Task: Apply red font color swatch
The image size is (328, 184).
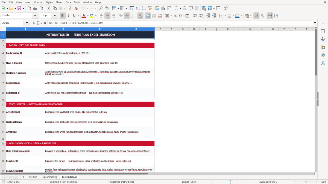Action: 84,16
